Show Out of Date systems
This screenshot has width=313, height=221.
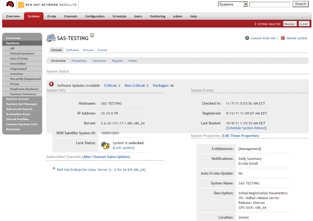point(22,58)
